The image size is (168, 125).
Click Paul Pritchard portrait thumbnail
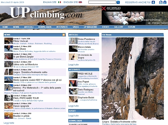pos(9,98)
